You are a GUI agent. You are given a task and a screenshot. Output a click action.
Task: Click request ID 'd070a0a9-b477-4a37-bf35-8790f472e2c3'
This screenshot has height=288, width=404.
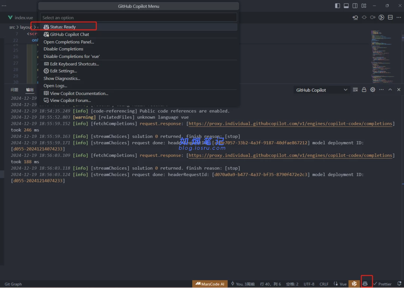(261, 174)
